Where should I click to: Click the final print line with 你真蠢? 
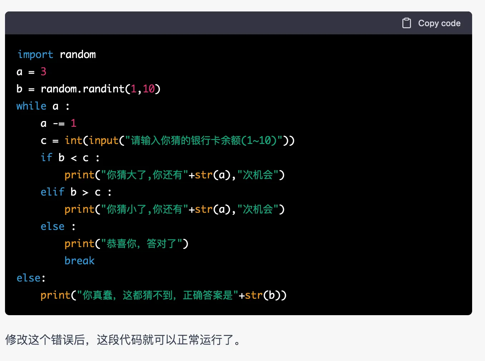coord(163,295)
